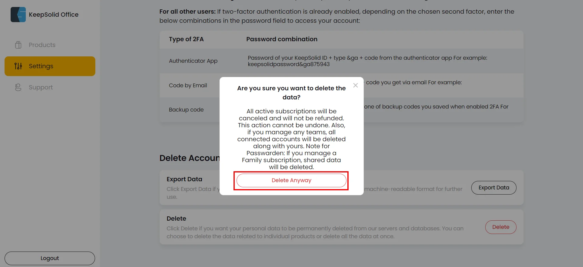
Task: Click the dialog title asking to delete data
Action: pyautogui.click(x=291, y=92)
